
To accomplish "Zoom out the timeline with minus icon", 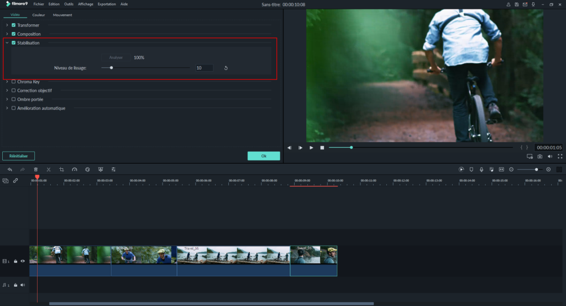I will click(x=511, y=170).
